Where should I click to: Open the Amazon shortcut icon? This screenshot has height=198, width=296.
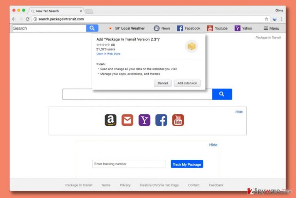point(111,120)
